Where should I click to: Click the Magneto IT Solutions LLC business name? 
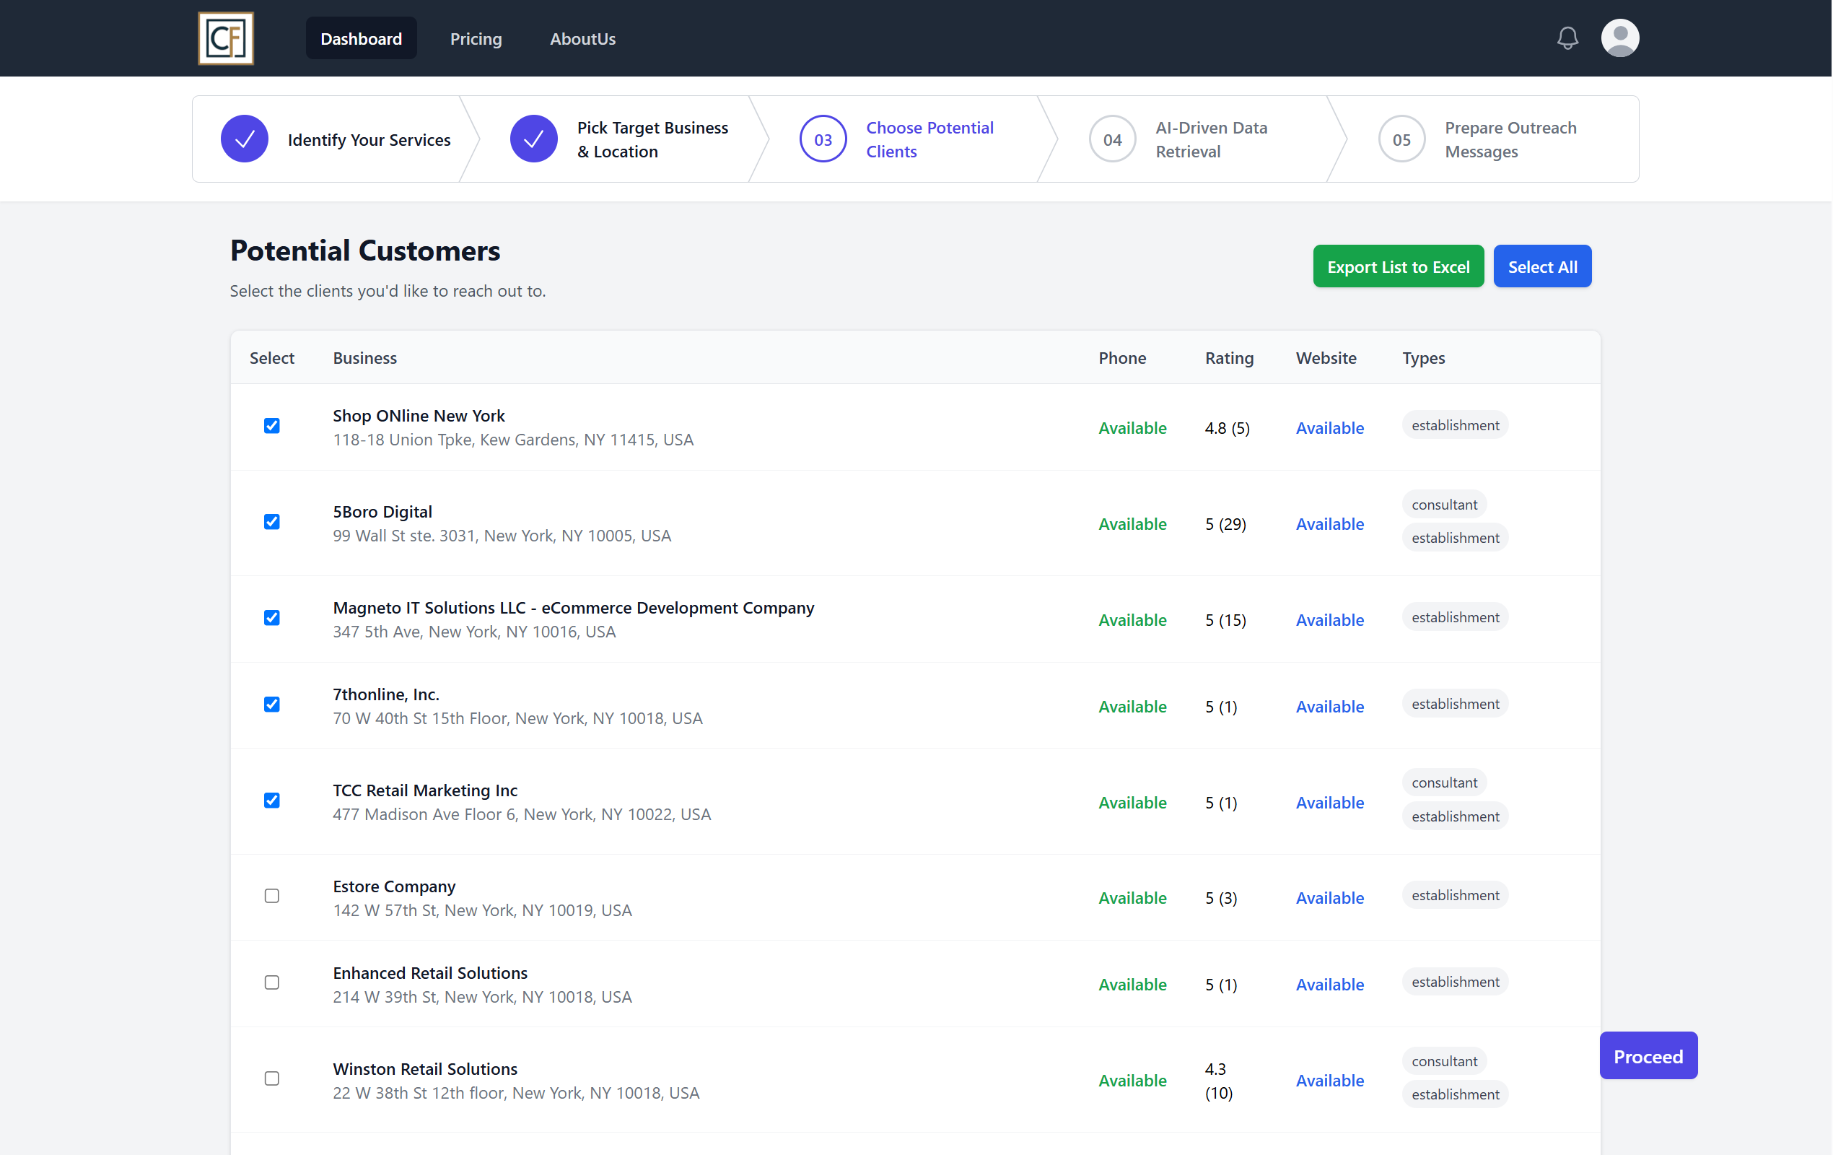pos(573,608)
